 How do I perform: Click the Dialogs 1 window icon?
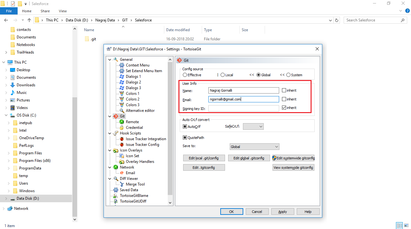[122, 77]
